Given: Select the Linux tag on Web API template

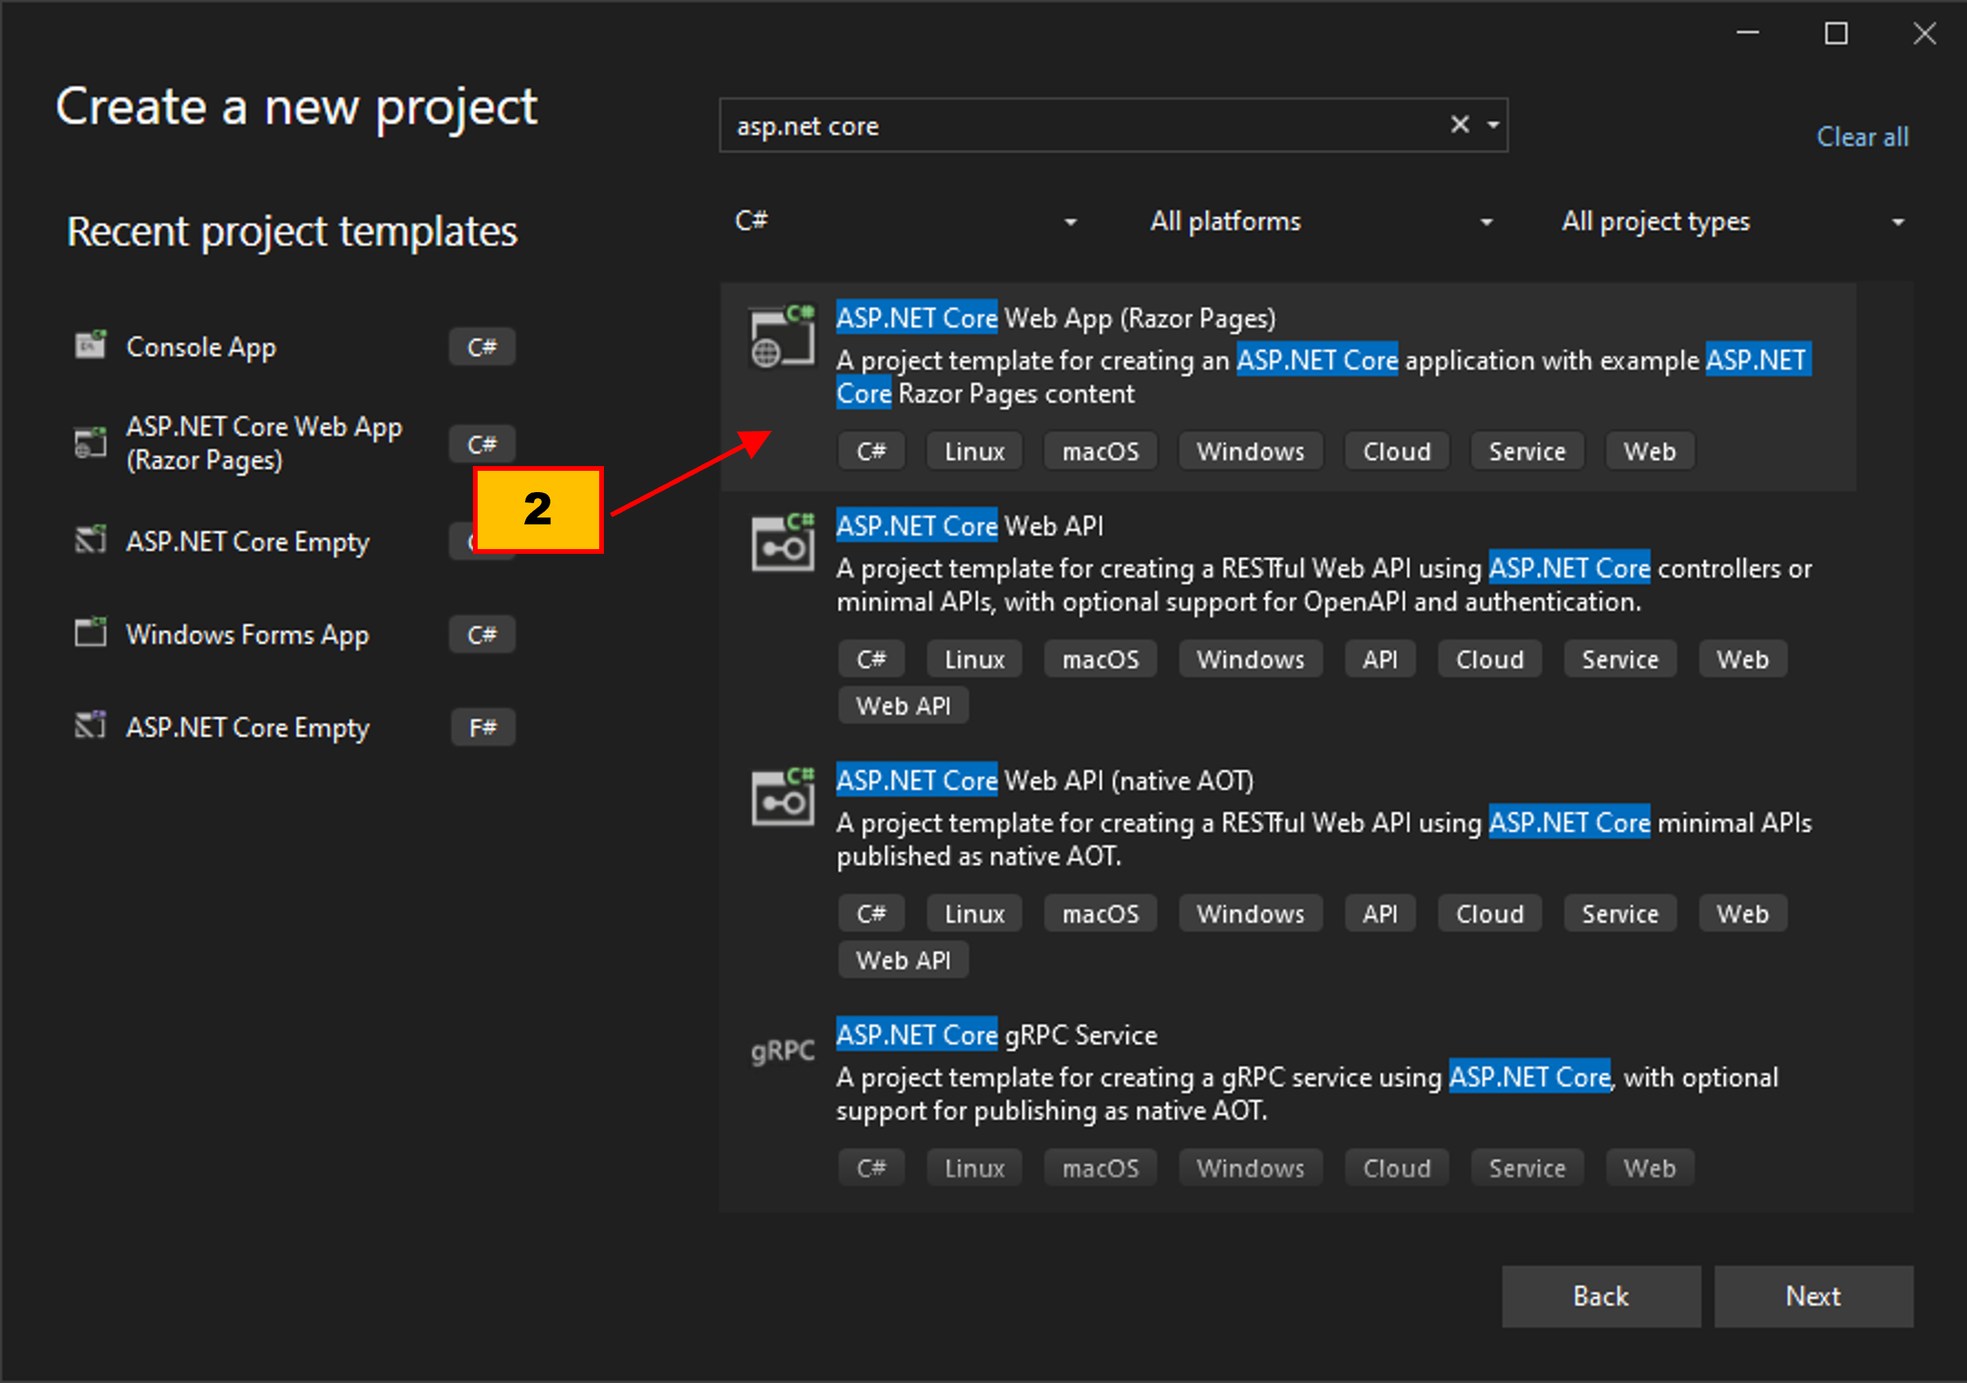Looking at the screenshot, I should point(973,658).
